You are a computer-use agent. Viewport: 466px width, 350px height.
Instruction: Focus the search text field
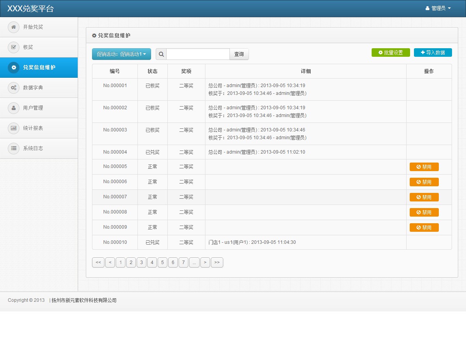[x=198, y=54]
